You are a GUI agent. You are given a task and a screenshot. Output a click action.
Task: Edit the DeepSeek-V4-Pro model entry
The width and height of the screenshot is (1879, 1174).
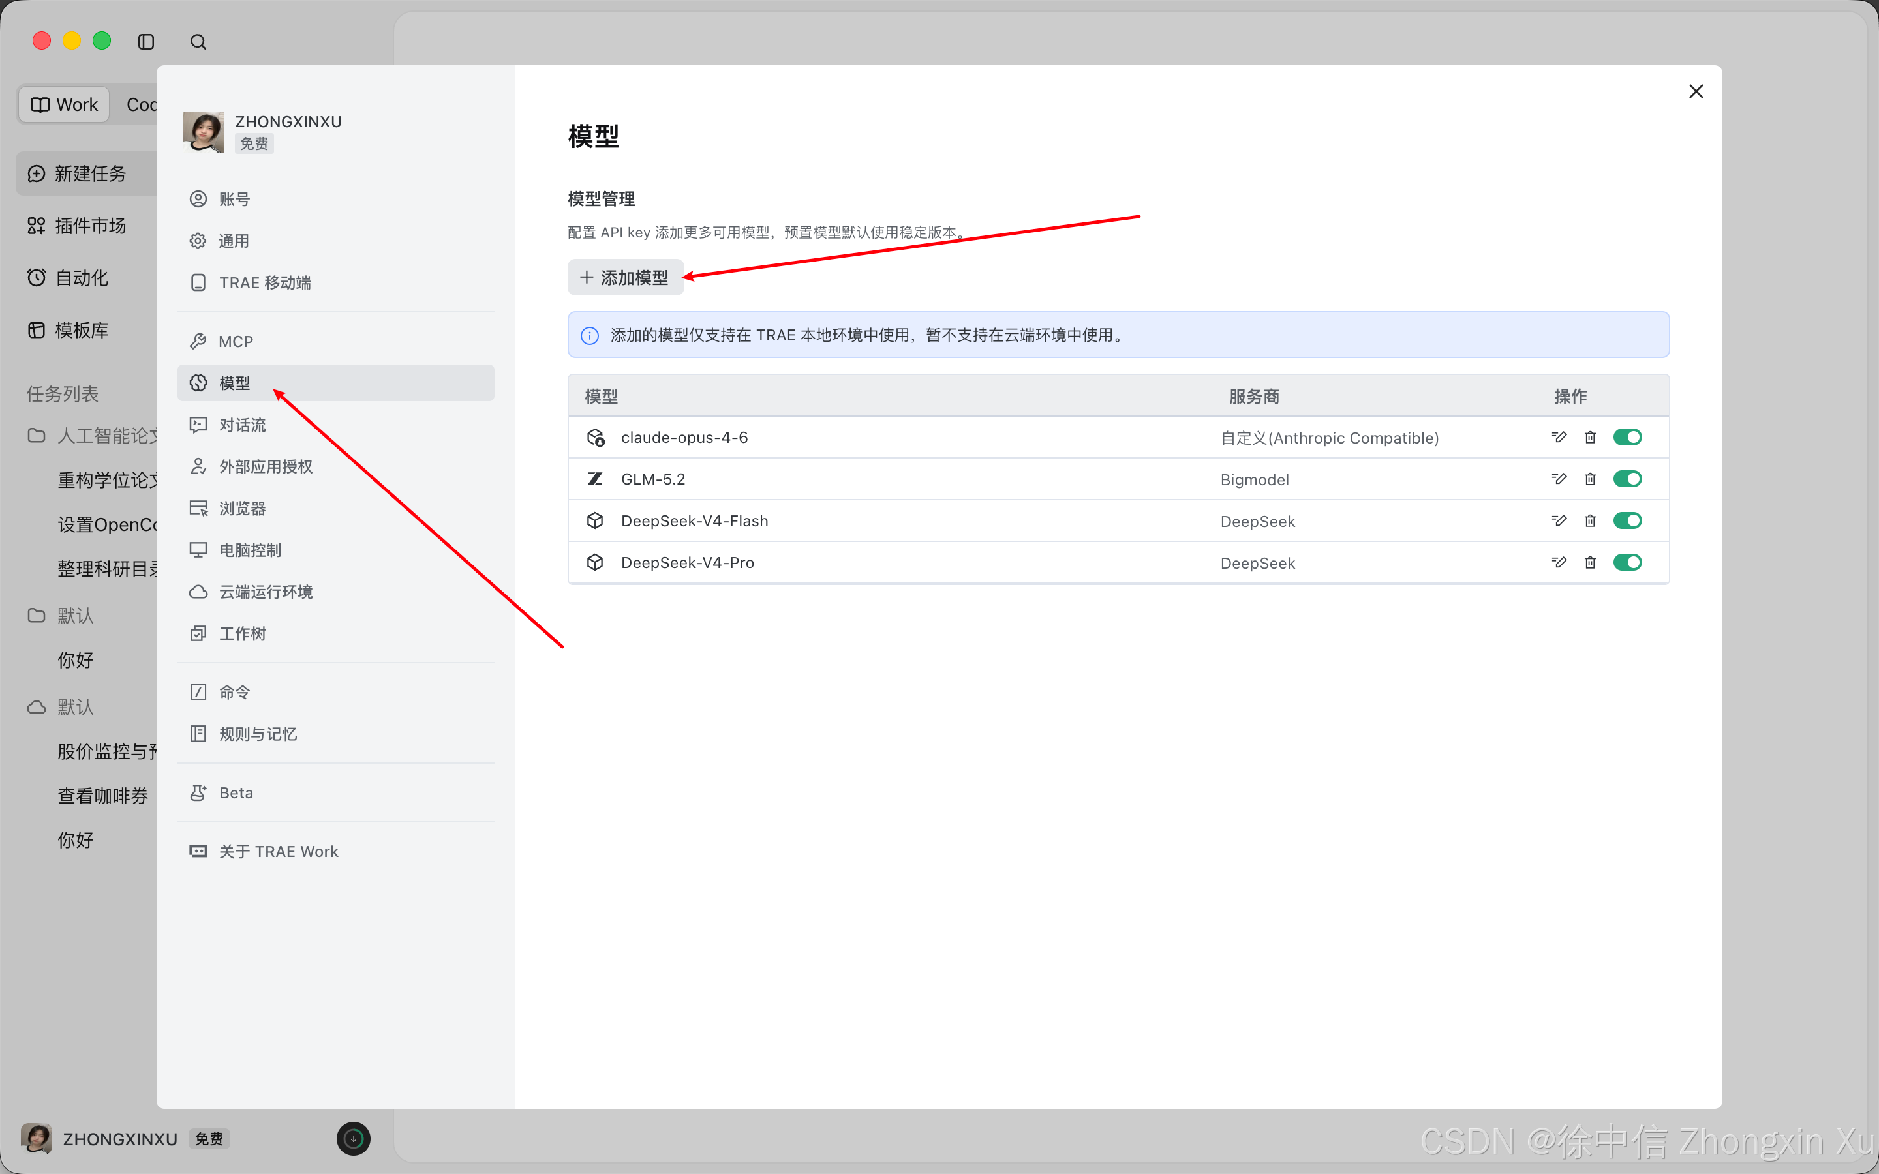1559,562
